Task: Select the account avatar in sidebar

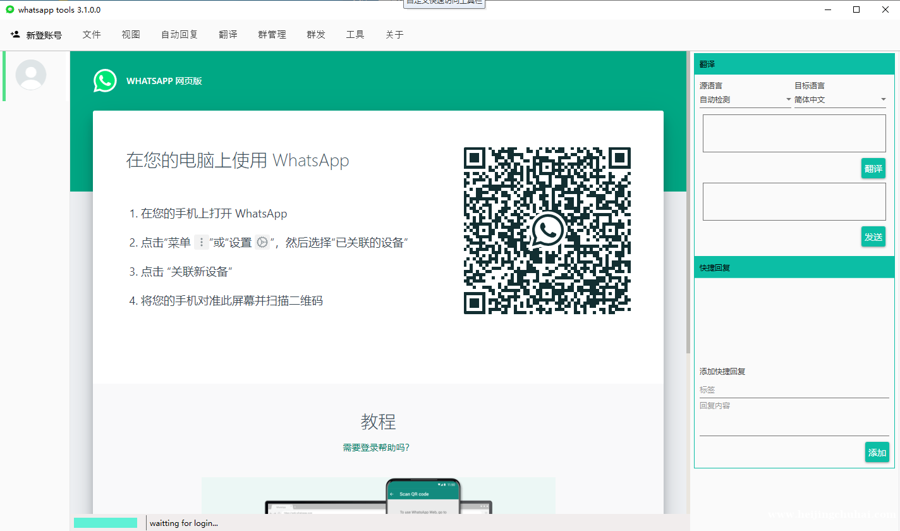Action: (31, 75)
